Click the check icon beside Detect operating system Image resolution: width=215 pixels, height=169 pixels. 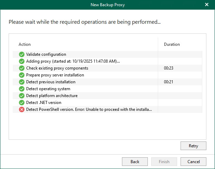(x=22, y=89)
